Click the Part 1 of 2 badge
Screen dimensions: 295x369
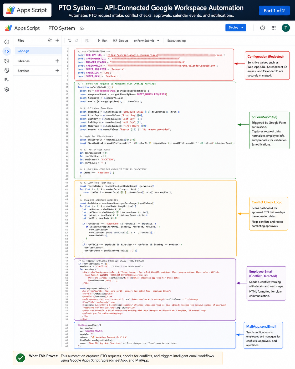pos(274,11)
